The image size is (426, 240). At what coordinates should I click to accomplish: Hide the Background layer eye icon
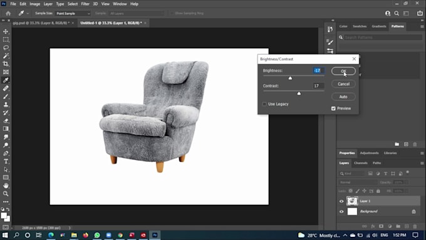(341, 211)
